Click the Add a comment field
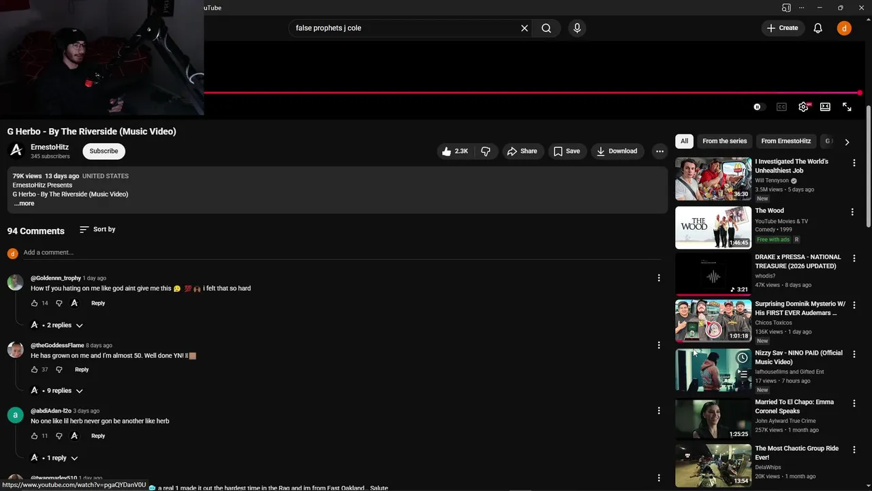The height and width of the screenshot is (491, 872). click(342, 252)
